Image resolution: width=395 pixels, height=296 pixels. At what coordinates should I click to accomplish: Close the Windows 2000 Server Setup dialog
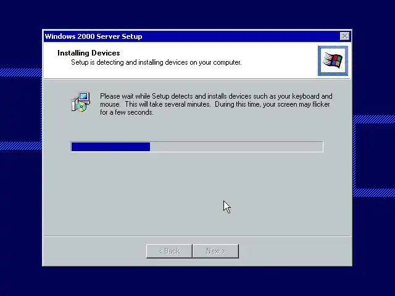[x=344, y=36]
